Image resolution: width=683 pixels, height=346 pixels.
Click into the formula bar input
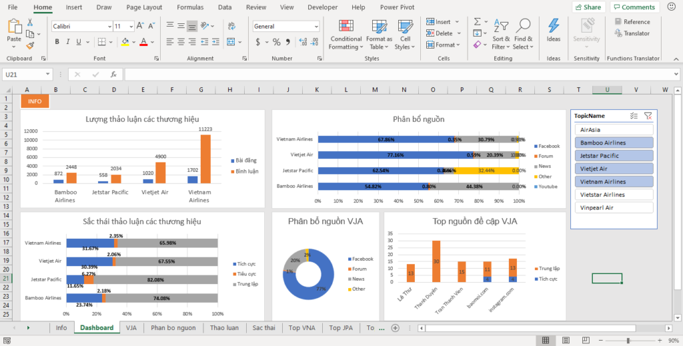point(399,75)
